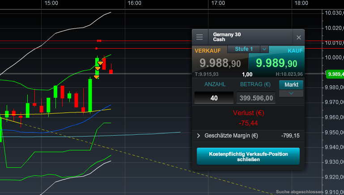Image resolution: width=344 pixels, height=195 pixels.
Task: Click the KAUF buy price 9.989,90
Action: click(276, 63)
